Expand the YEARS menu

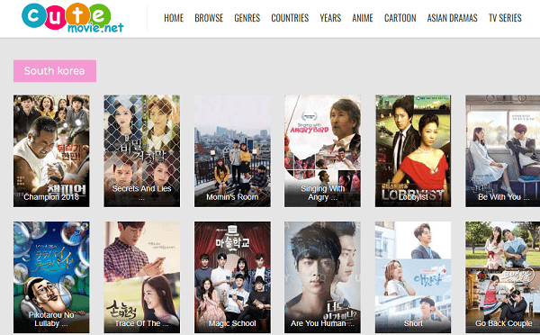[x=330, y=18]
